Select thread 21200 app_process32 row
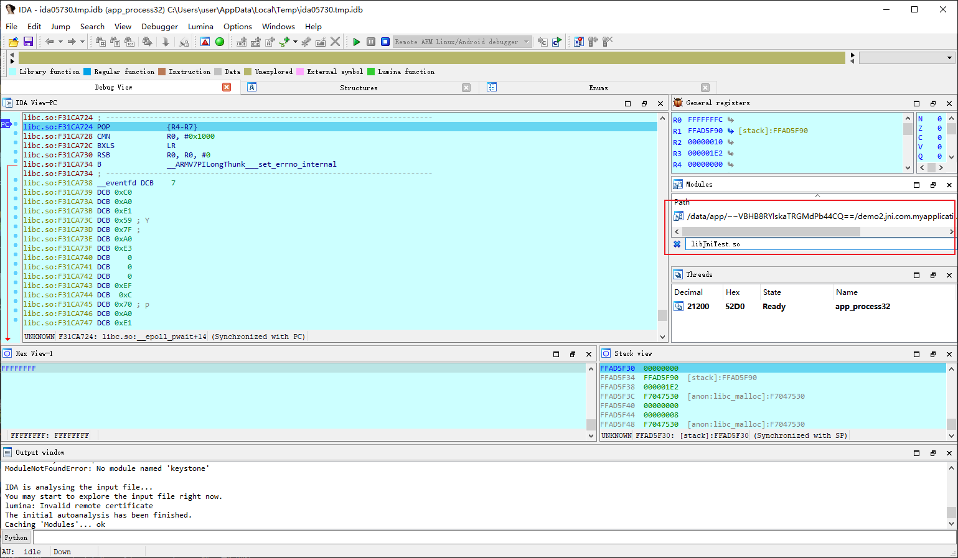 (814, 307)
